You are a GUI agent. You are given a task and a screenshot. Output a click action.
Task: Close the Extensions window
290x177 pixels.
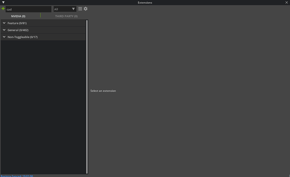287,3
